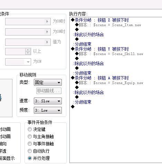Open the variable selector beside 值为

(x=28, y=42)
